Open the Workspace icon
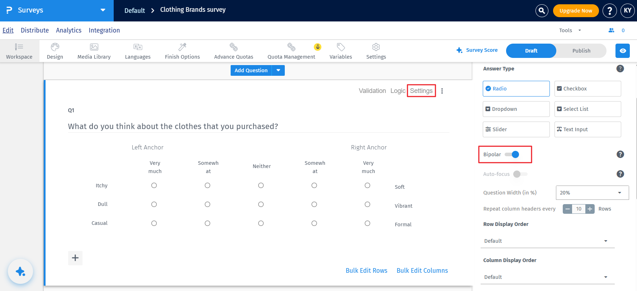The image size is (637, 291). [x=19, y=47]
